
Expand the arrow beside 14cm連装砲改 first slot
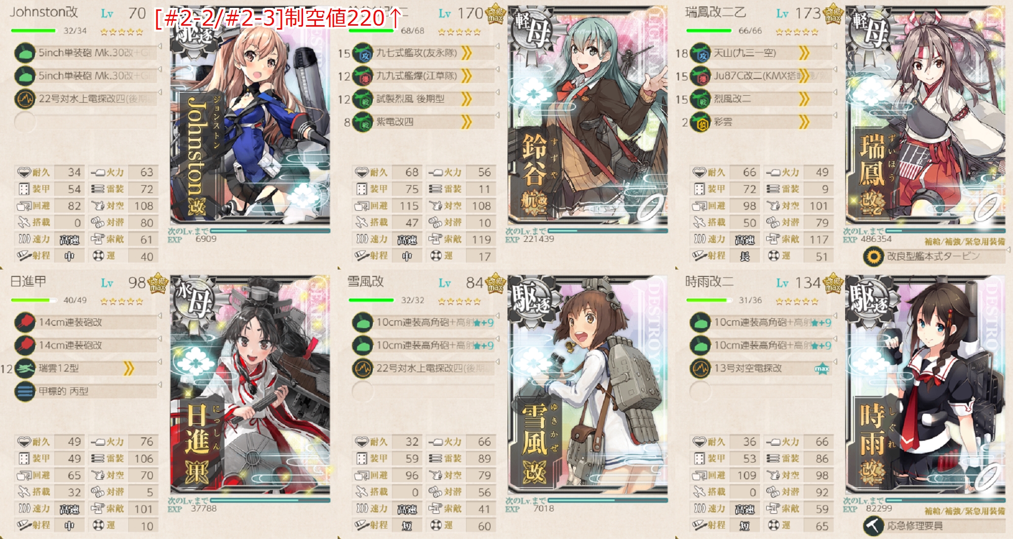(x=159, y=315)
